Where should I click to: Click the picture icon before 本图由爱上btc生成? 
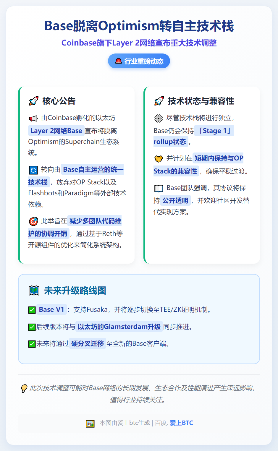(x=90, y=424)
